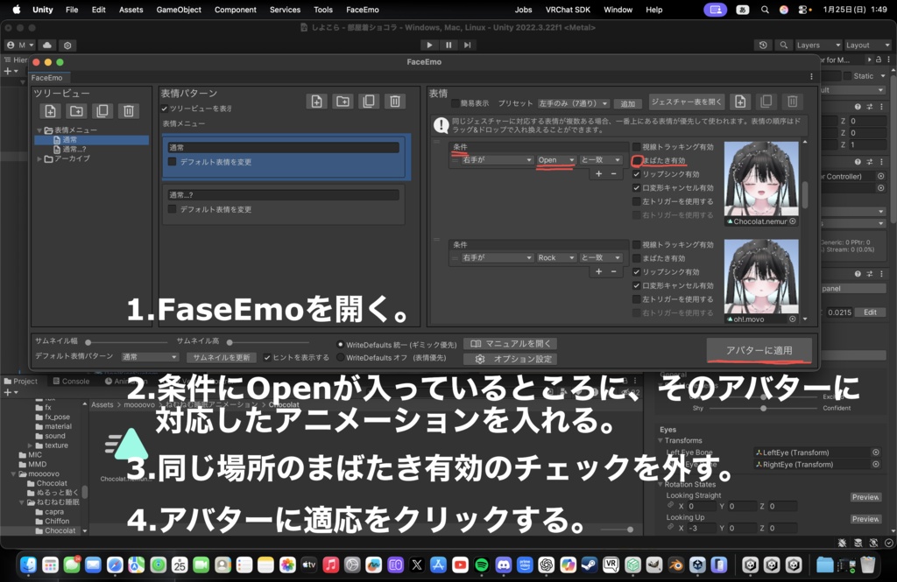Click Unity Step frame button
Image resolution: width=897 pixels, height=582 pixels.
pos(468,46)
